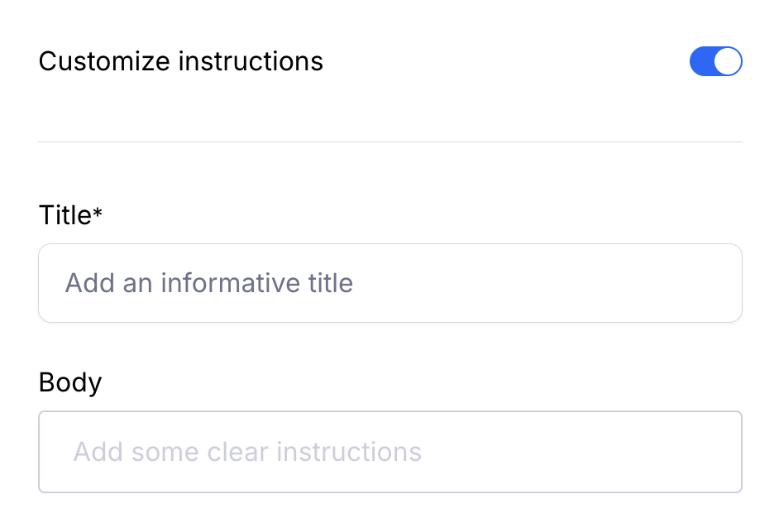Screen dimensions: 779x528
Task: Click the 'Customize instructions' label text
Action: click(x=180, y=61)
